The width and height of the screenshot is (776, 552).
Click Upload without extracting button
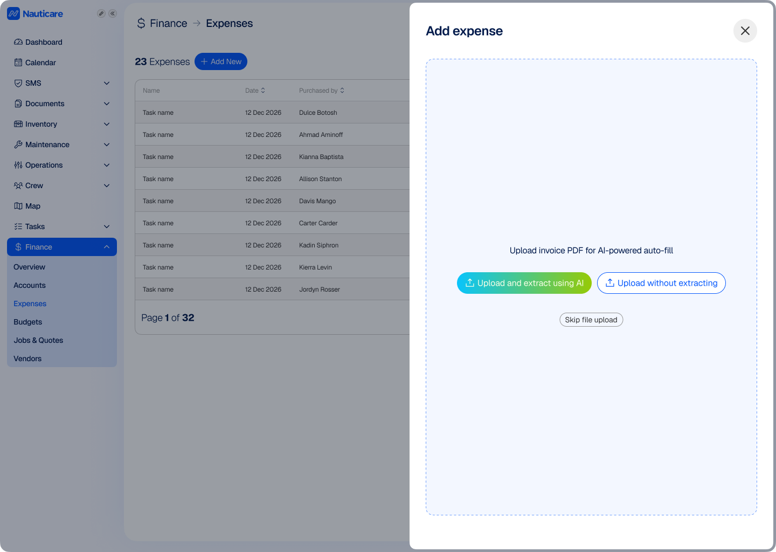pos(661,283)
